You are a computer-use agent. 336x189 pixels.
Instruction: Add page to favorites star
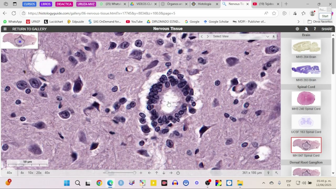(x=274, y=13)
